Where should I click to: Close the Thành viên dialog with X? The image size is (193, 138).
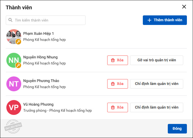(x=184, y=7)
